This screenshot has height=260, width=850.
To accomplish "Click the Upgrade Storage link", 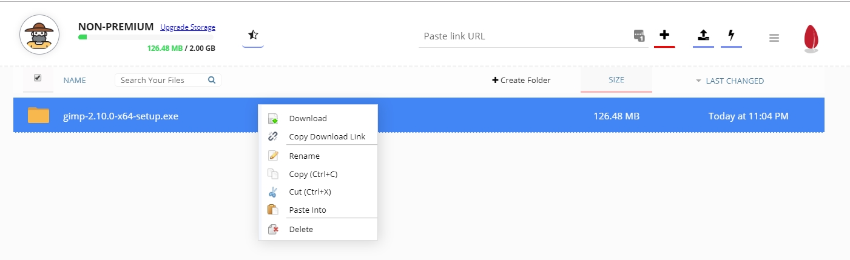I will tap(187, 27).
